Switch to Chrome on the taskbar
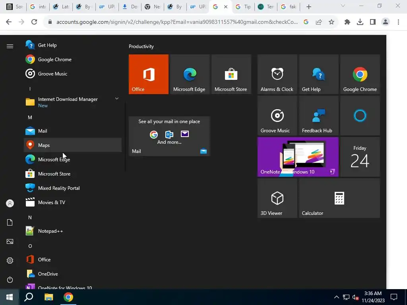The height and width of the screenshot is (305, 407). tap(68, 297)
